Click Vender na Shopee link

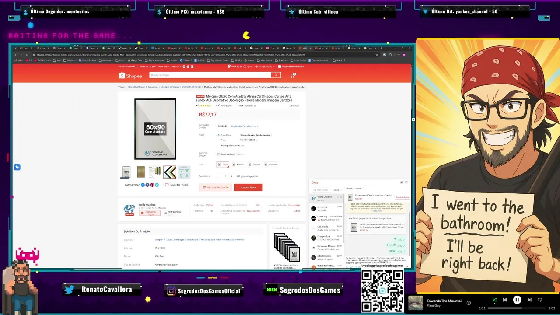coord(147,66)
